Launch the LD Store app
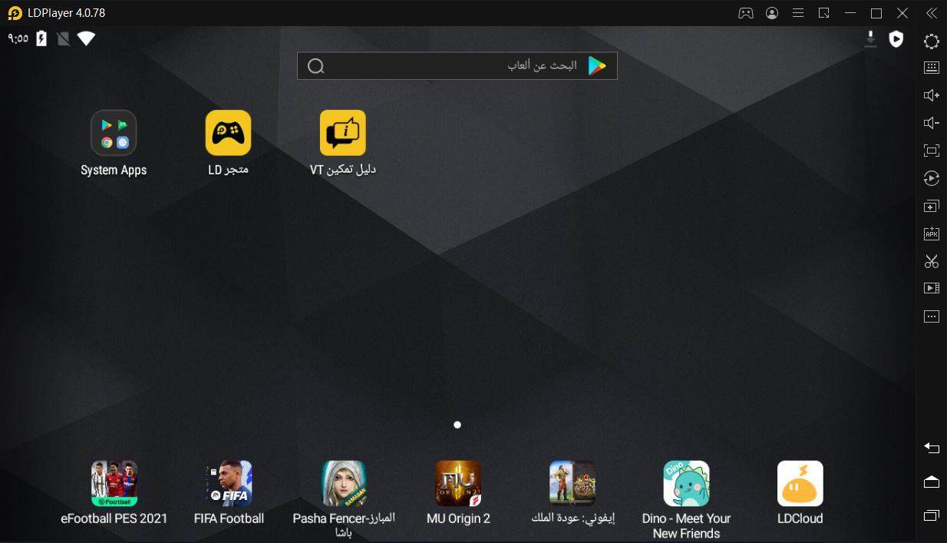947x543 pixels. [x=228, y=133]
